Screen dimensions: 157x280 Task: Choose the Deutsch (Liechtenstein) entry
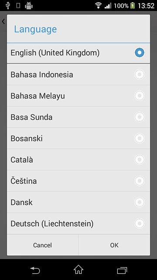click(x=78, y=224)
